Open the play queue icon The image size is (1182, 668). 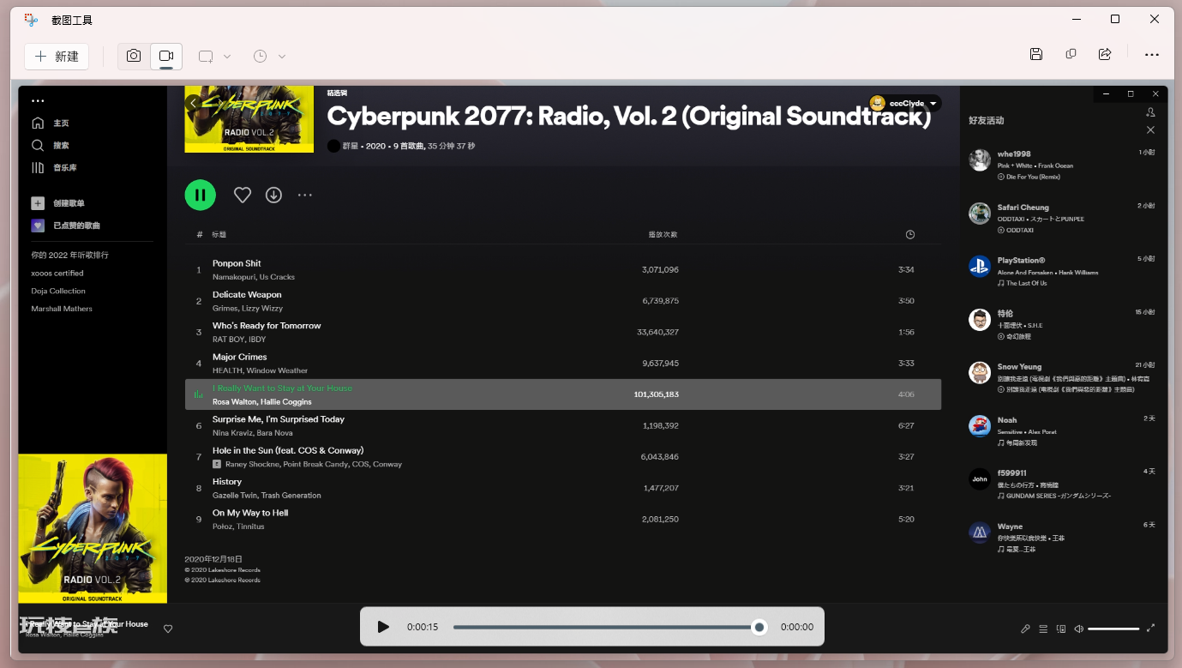pos(1043,629)
